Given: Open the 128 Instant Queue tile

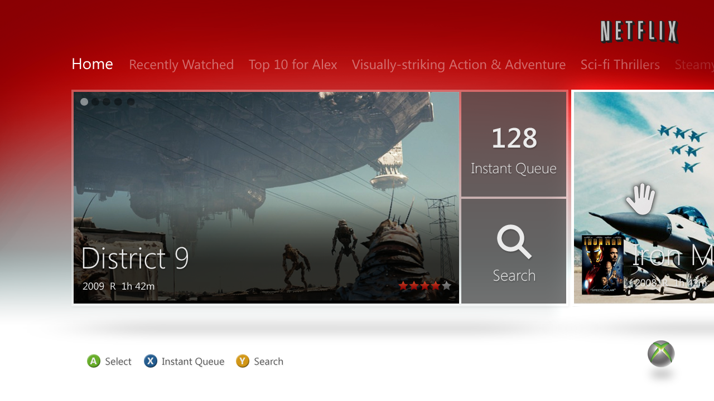Looking at the screenshot, I should click(514, 145).
